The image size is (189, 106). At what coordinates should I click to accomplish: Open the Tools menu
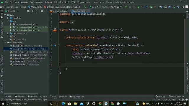click(67, 2)
